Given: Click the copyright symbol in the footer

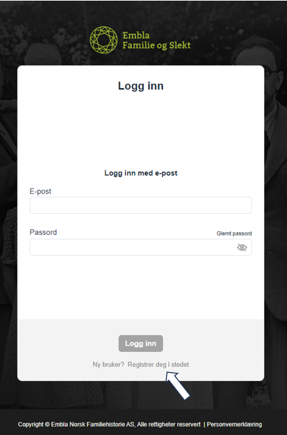Looking at the screenshot, I should click(47, 424).
